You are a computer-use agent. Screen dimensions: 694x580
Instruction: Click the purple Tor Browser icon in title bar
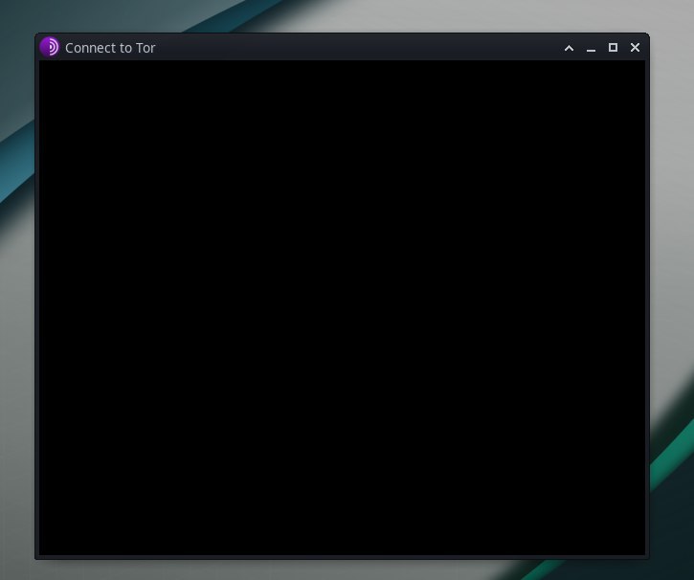click(49, 47)
